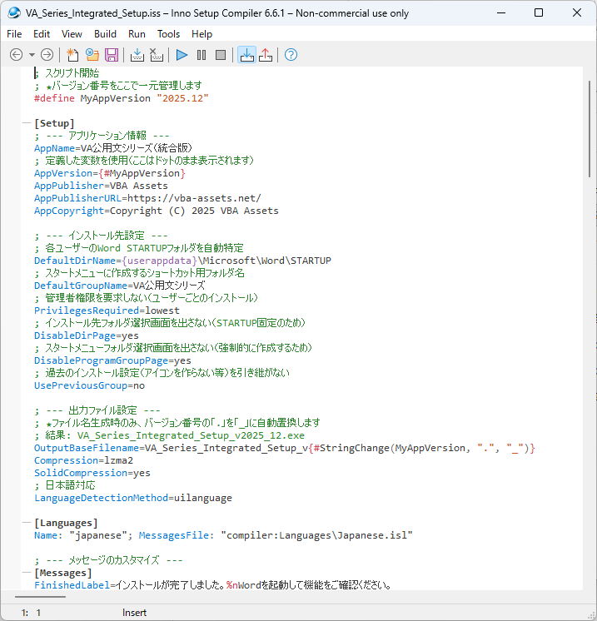This screenshot has height=621, width=597.
Task: Click the Terminate stop-square icon
Action: [x=221, y=55]
